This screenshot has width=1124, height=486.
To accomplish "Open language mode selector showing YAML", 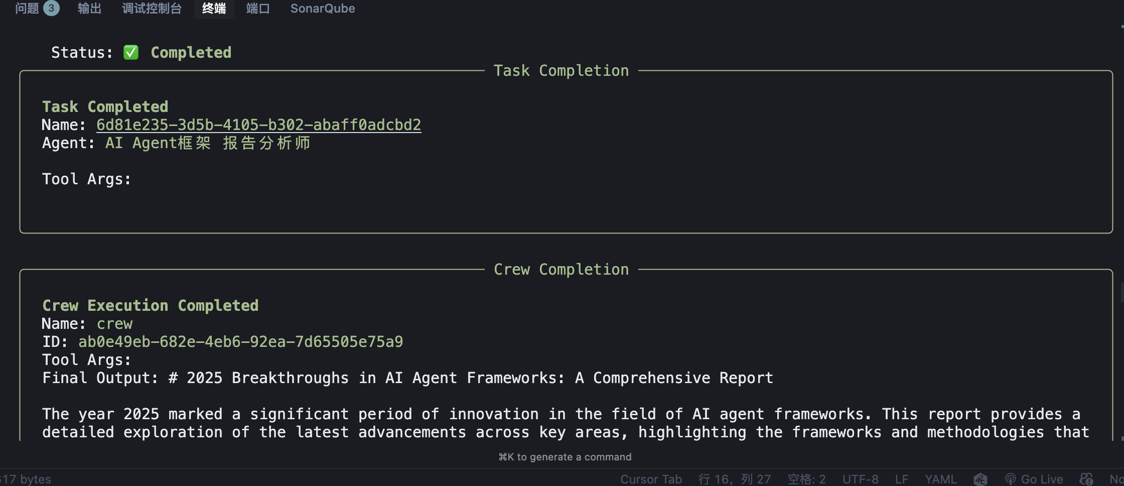I will pyautogui.click(x=941, y=479).
